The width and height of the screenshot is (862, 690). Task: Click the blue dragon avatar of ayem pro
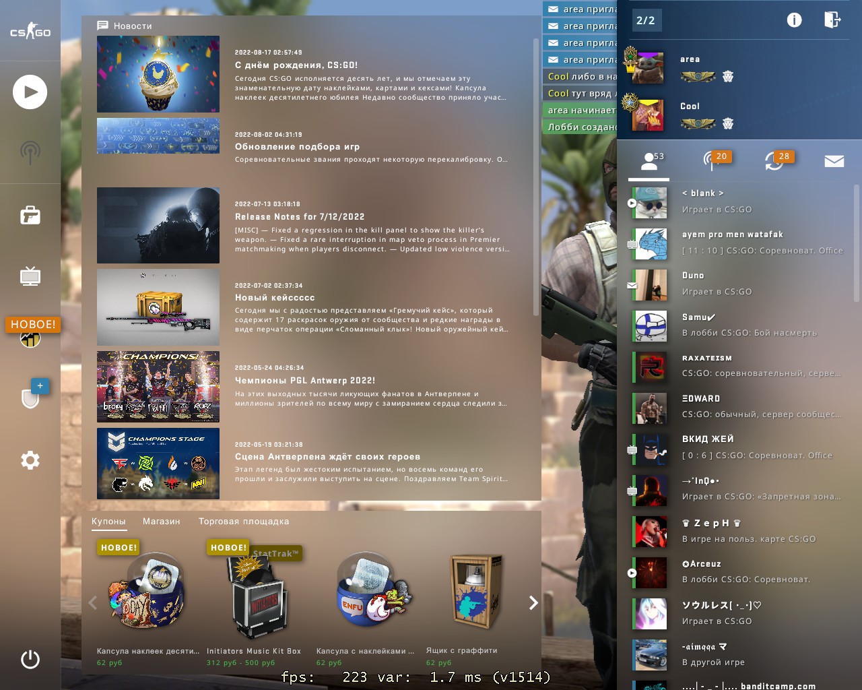click(x=651, y=244)
